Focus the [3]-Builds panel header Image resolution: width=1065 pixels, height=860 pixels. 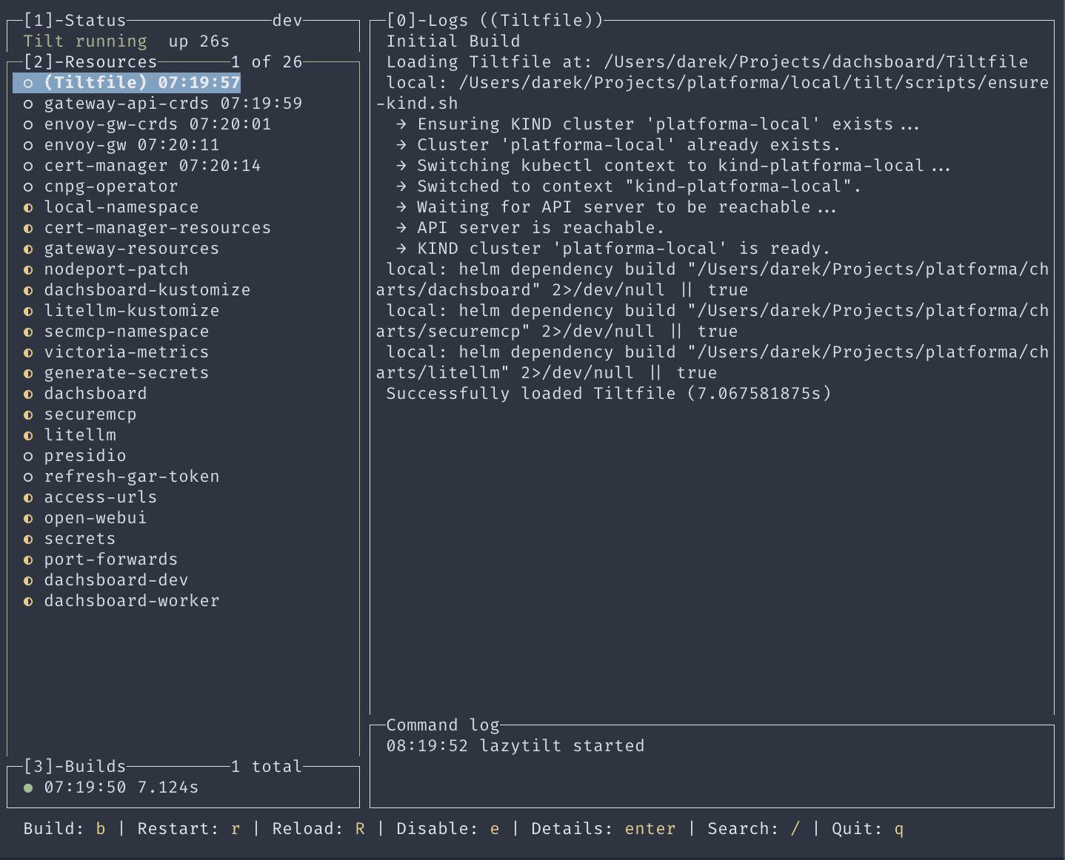[x=75, y=767]
